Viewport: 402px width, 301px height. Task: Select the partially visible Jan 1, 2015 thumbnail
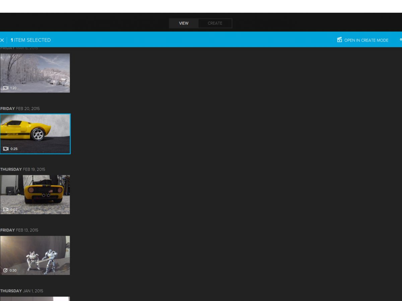tap(35, 299)
